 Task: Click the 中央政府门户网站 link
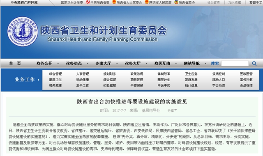24,2
